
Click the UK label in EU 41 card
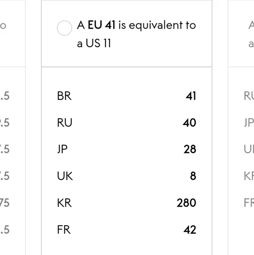point(65,176)
